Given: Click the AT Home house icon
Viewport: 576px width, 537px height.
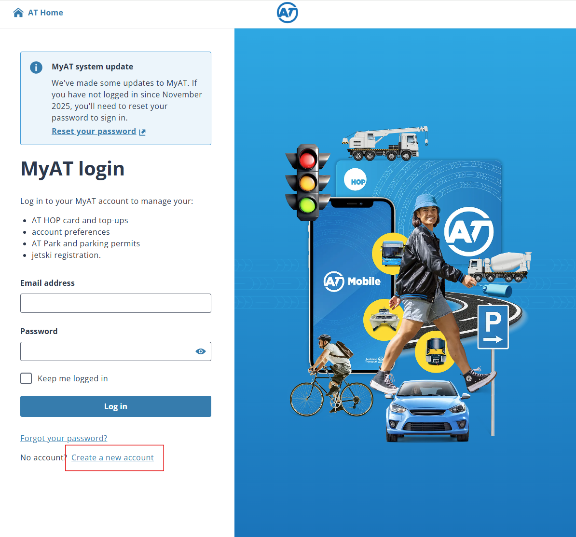Looking at the screenshot, I should pos(18,13).
